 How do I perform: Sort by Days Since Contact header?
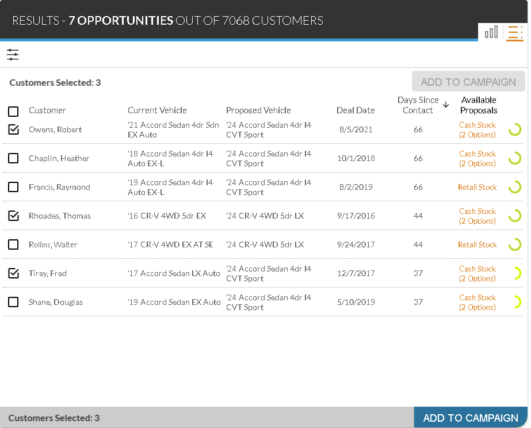[x=418, y=105]
